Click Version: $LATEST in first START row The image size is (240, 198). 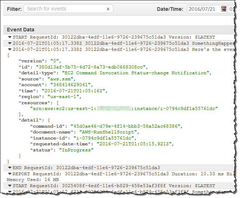(192, 37)
